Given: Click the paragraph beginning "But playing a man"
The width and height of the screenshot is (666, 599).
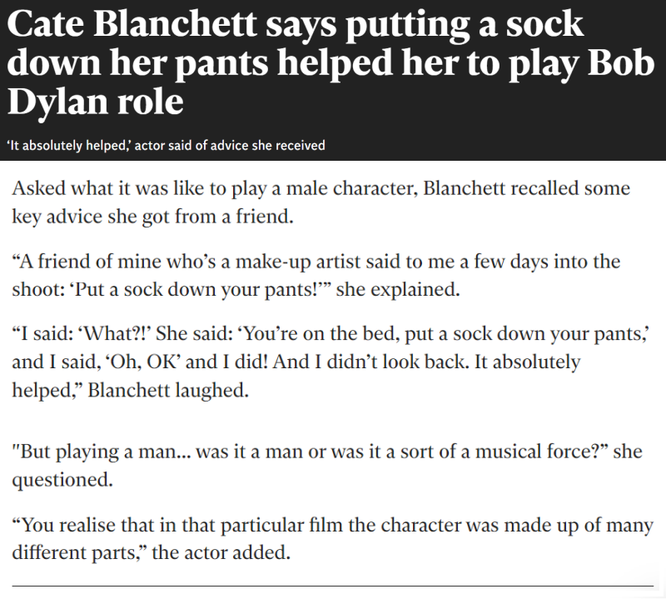Looking at the screenshot, I should (326, 466).
